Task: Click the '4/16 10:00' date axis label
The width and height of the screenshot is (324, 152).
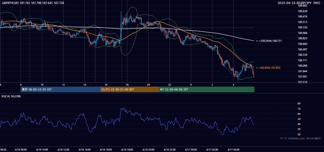Action: tap(42, 149)
